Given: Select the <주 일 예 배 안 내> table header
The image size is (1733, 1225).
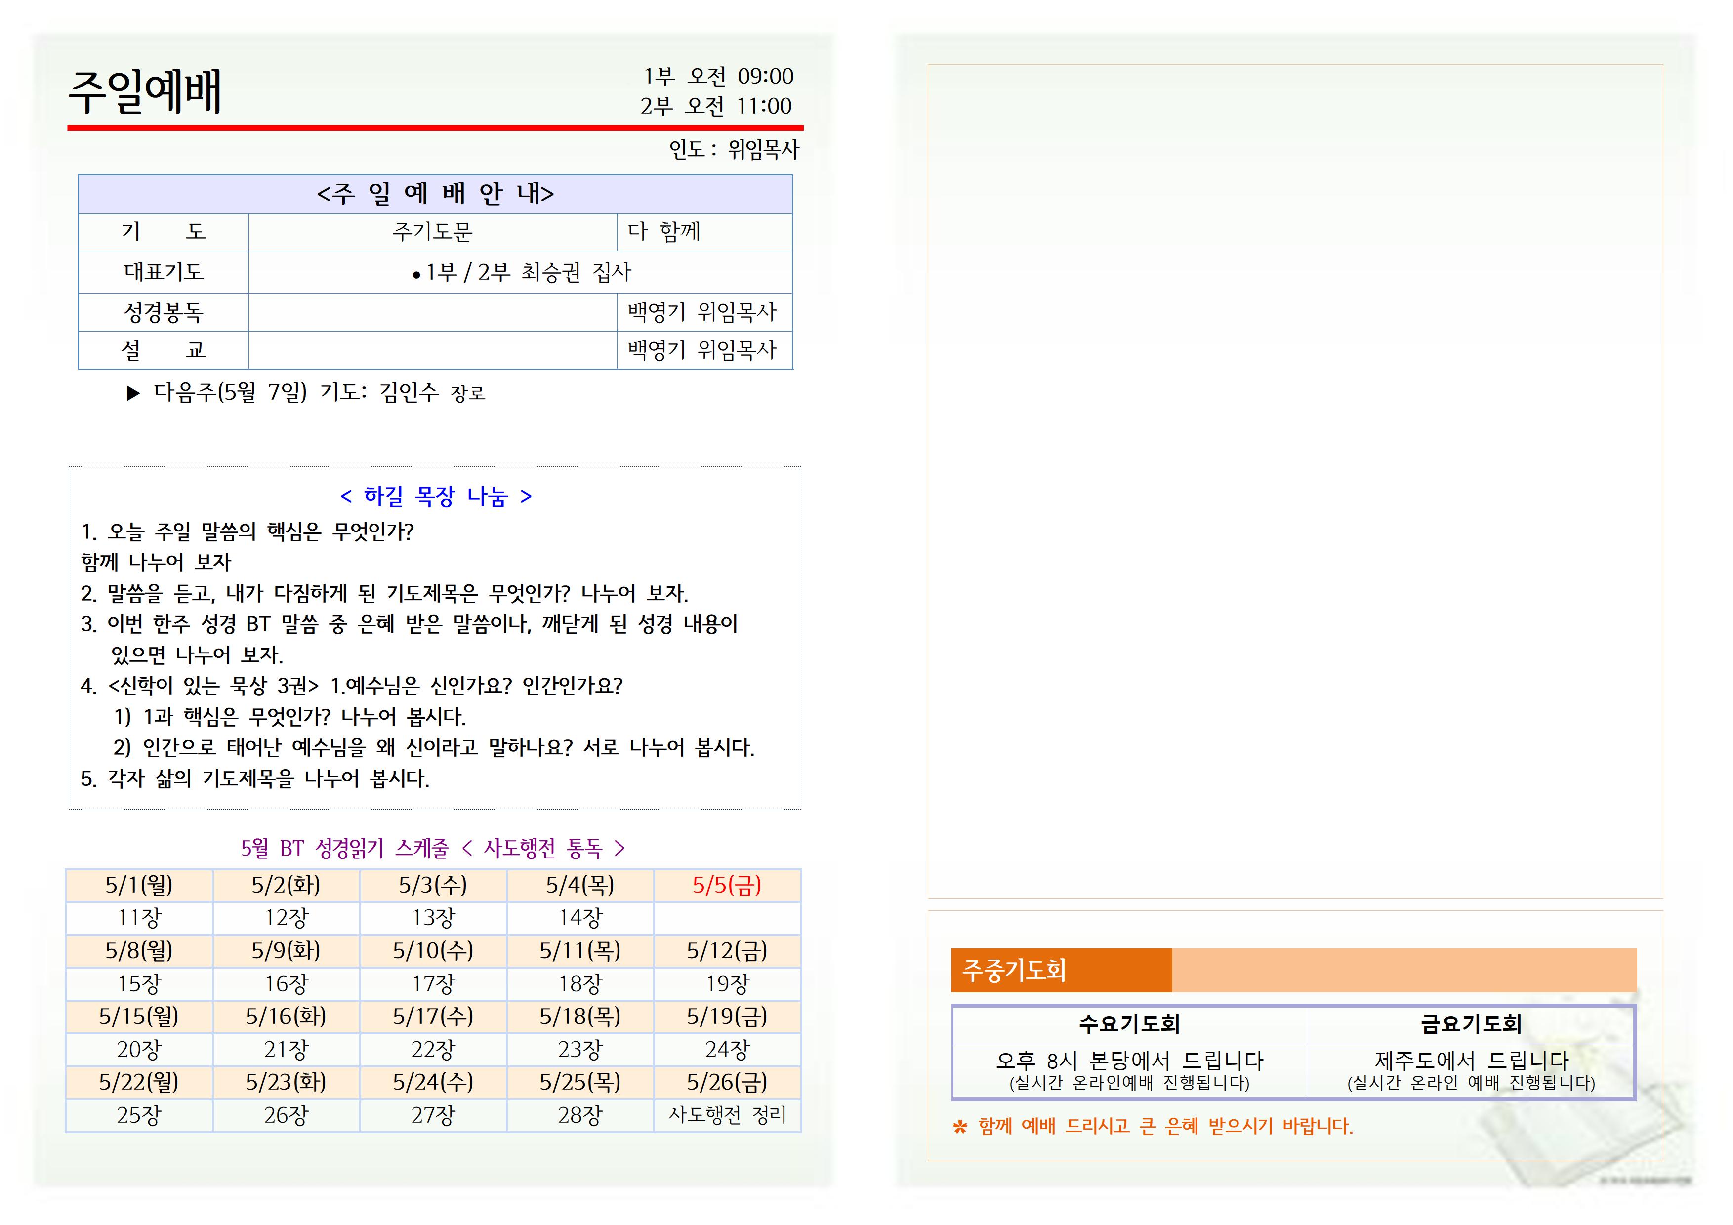Looking at the screenshot, I should [x=435, y=194].
